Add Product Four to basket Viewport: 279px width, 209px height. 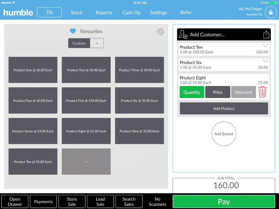tap(33, 100)
